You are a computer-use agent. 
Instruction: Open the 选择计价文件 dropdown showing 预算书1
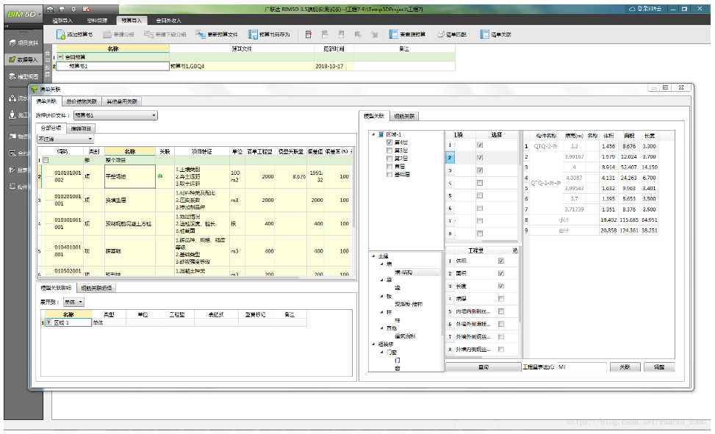point(116,115)
